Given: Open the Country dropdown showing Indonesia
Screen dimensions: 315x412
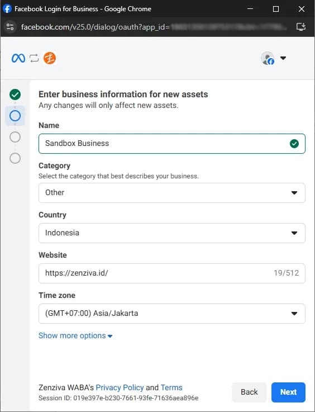Looking at the screenshot, I should pos(172,233).
